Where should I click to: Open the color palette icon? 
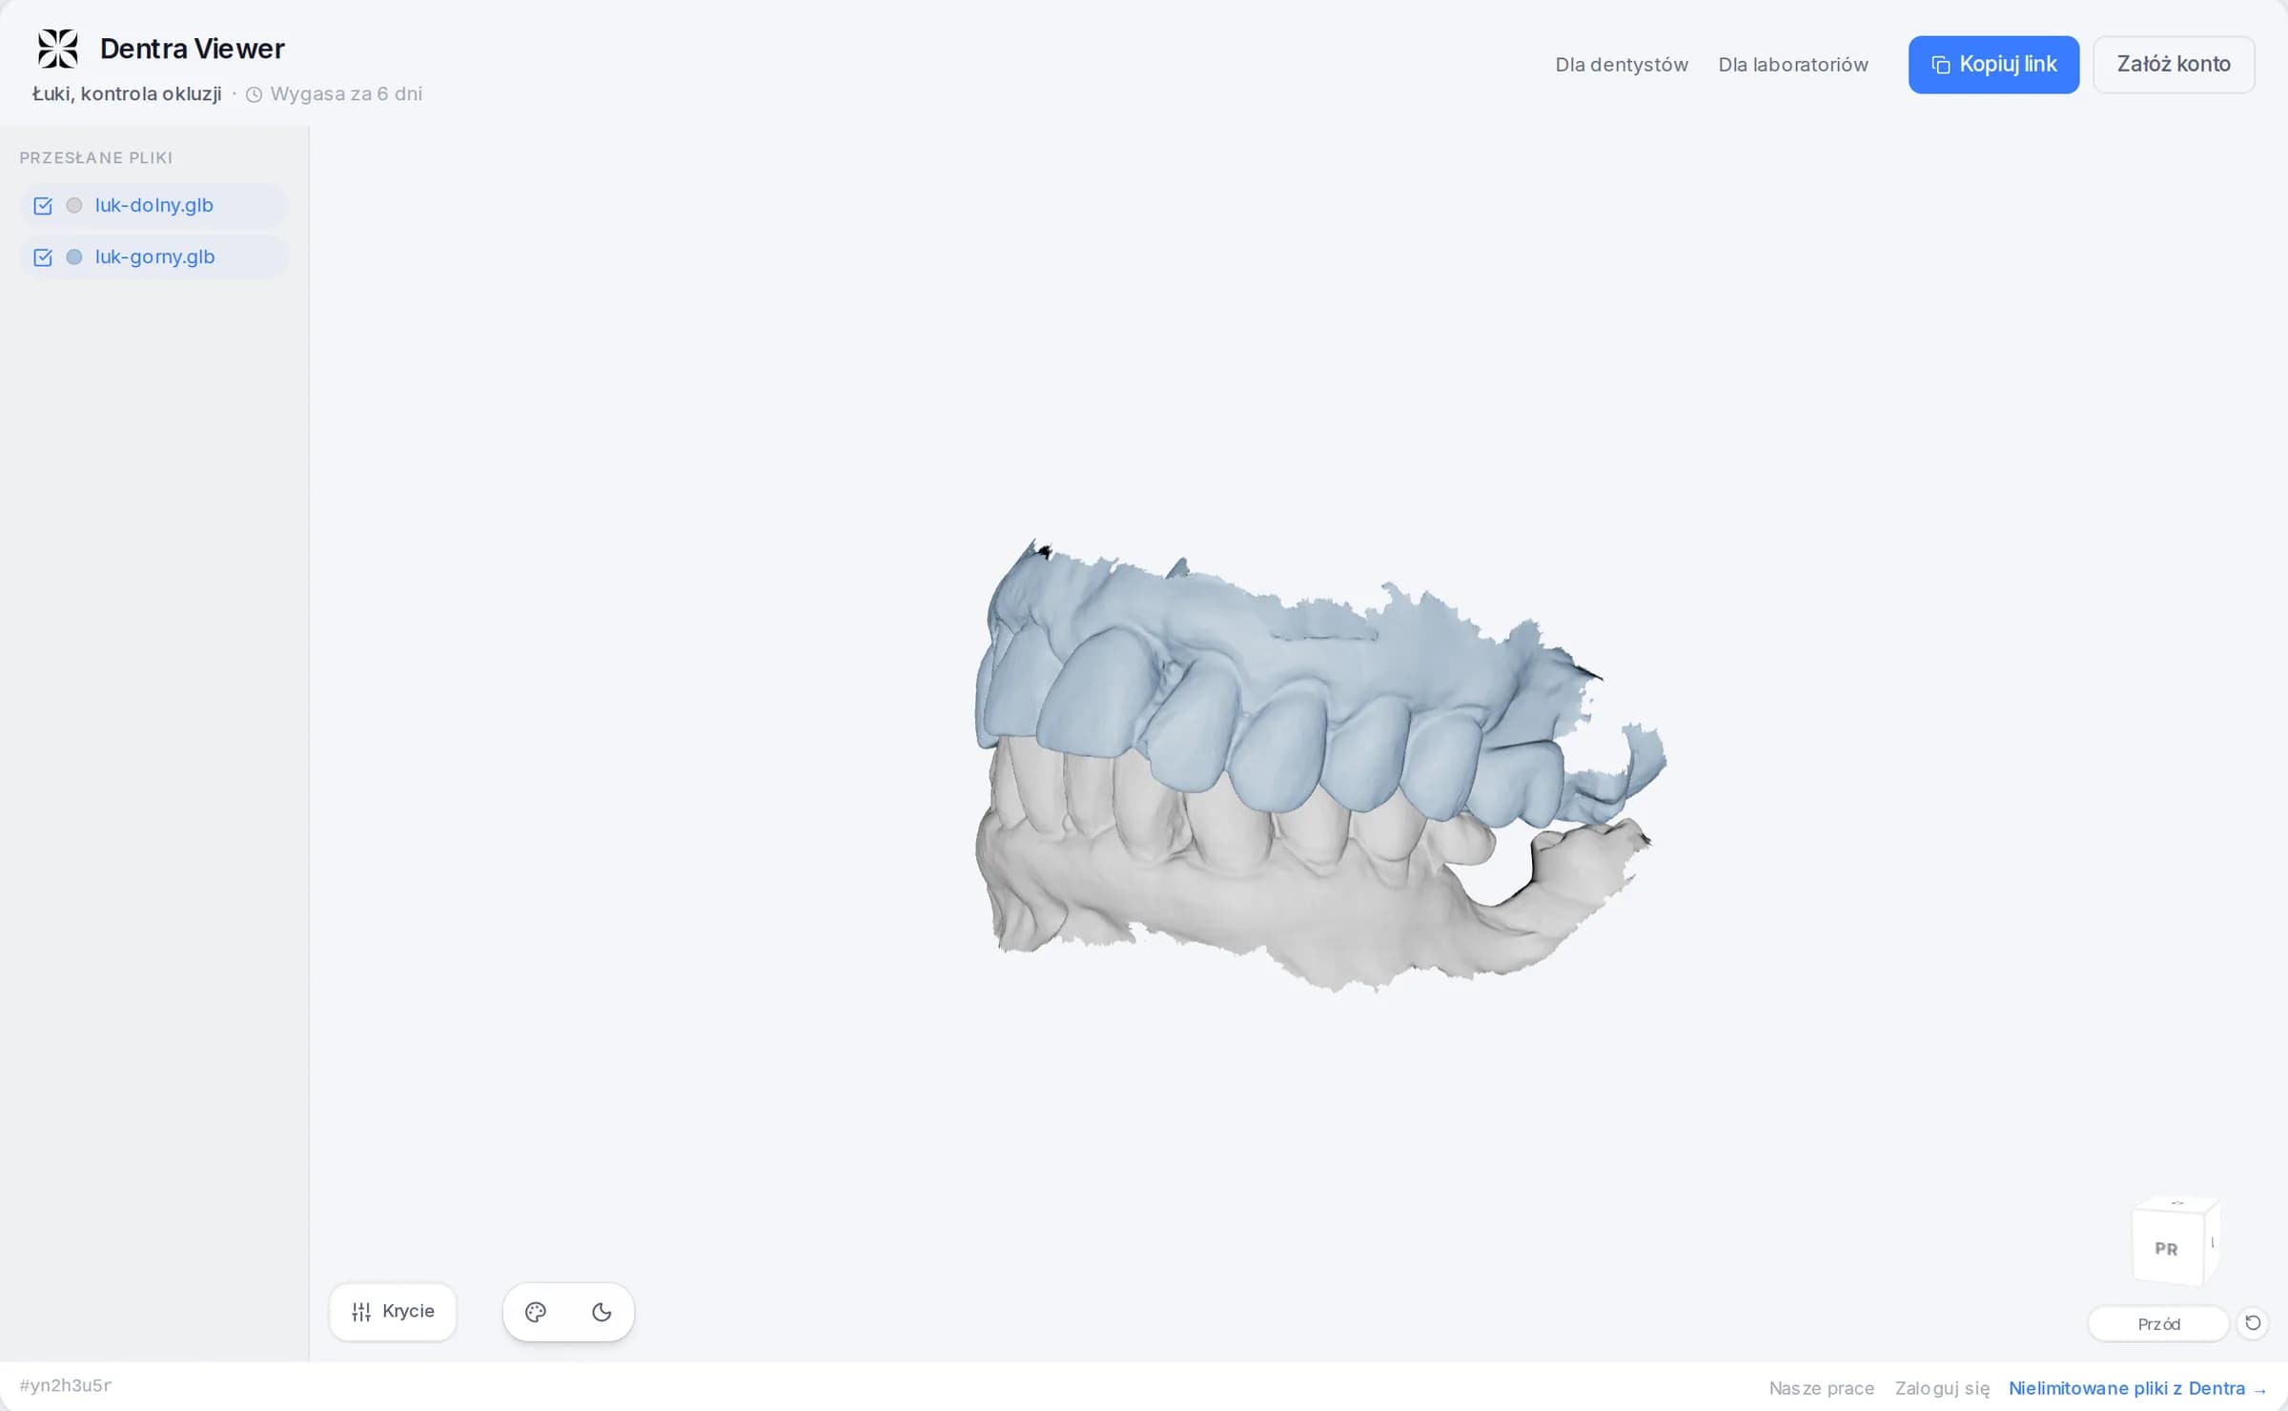point(536,1312)
